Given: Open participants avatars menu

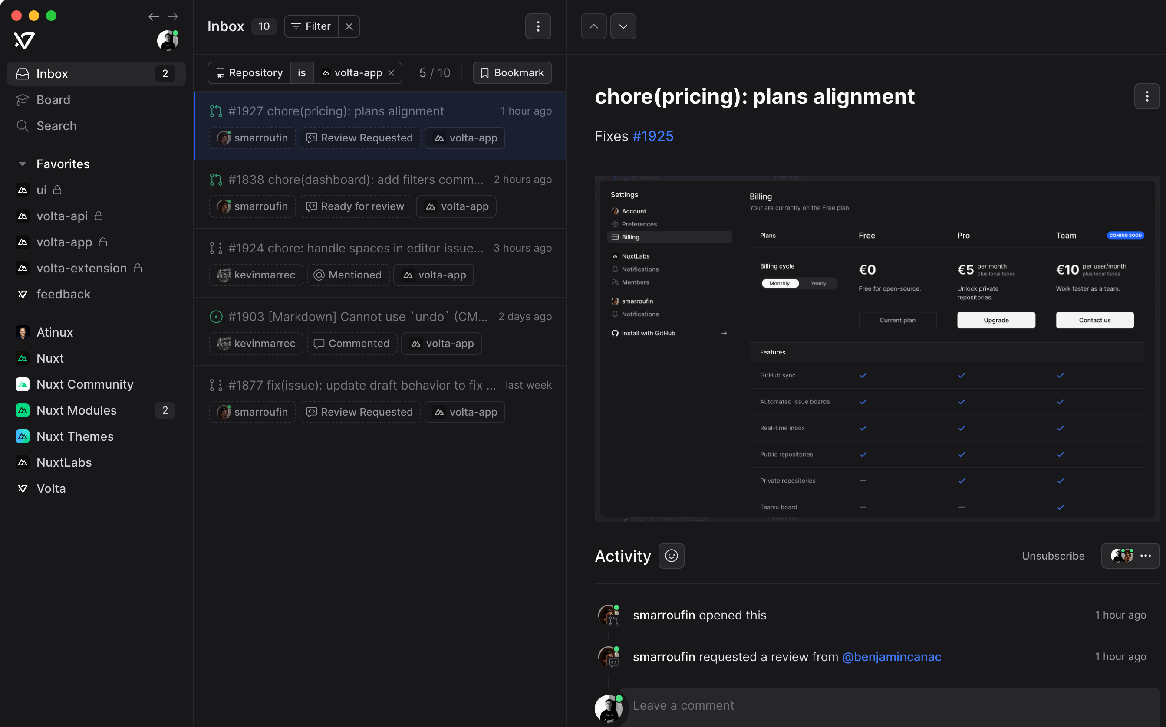Looking at the screenshot, I should click(1130, 556).
